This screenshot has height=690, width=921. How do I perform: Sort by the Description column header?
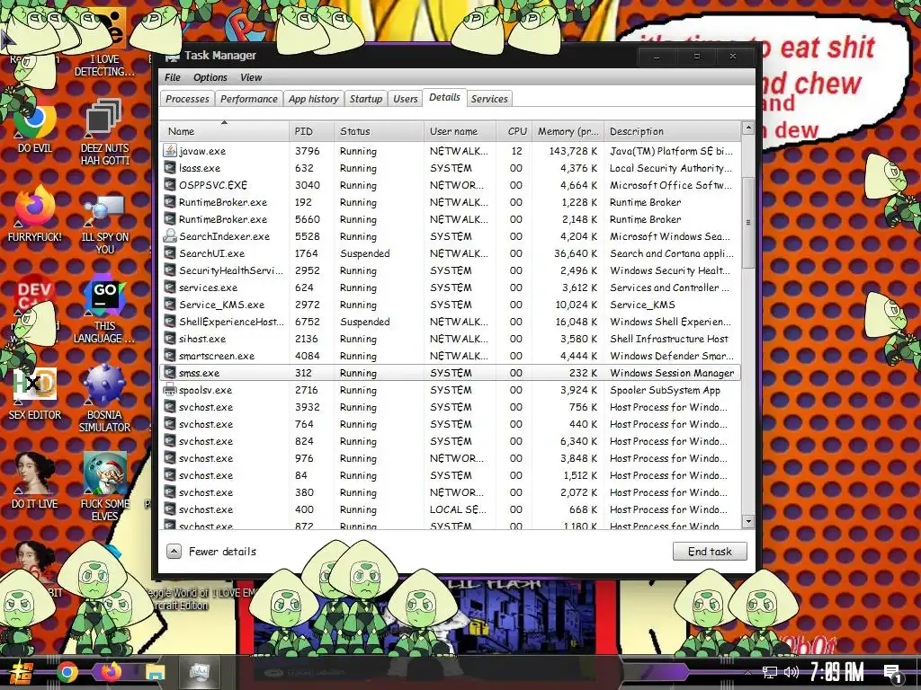[672, 131]
